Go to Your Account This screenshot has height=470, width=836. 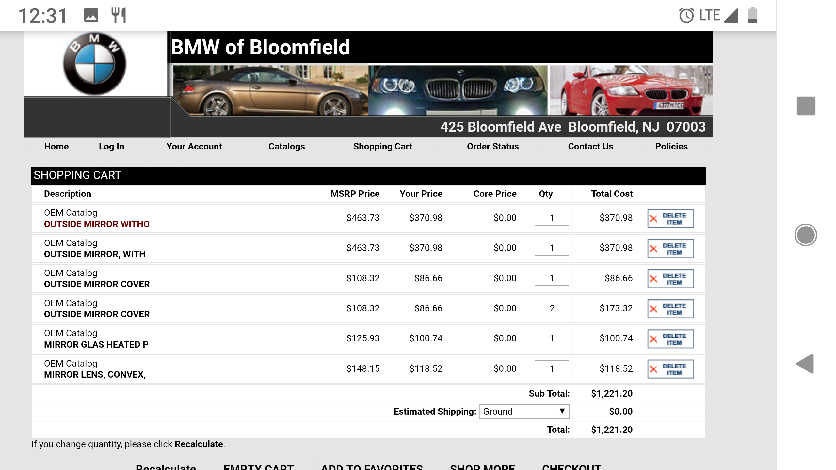pos(194,147)
